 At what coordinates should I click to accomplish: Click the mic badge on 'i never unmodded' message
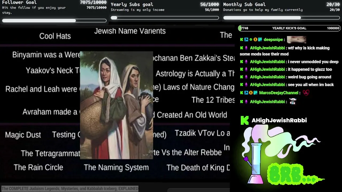(x=246, y=62)
